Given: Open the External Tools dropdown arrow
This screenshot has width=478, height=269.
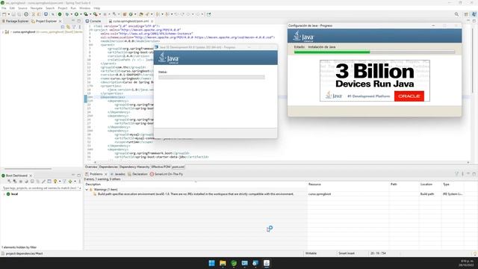Looking at the screenshot, I should (x=100, y=14).
